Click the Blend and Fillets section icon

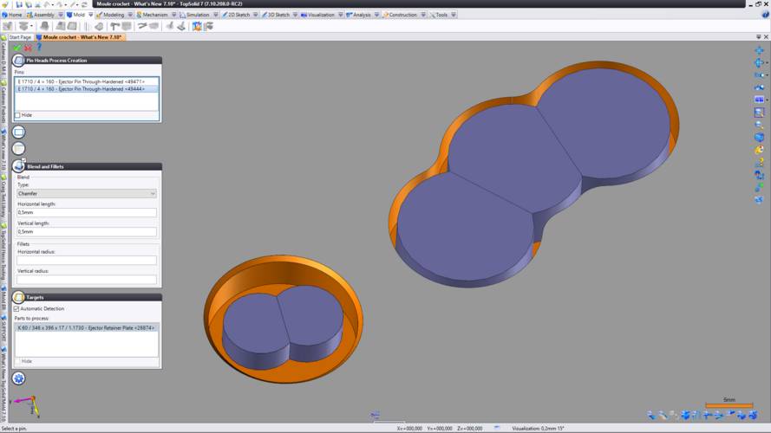tap(18, 165)
